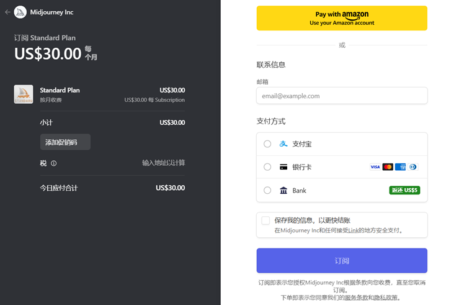Click the Visa card logo
This screenshot has width=459, height=305.
point(375,167)
